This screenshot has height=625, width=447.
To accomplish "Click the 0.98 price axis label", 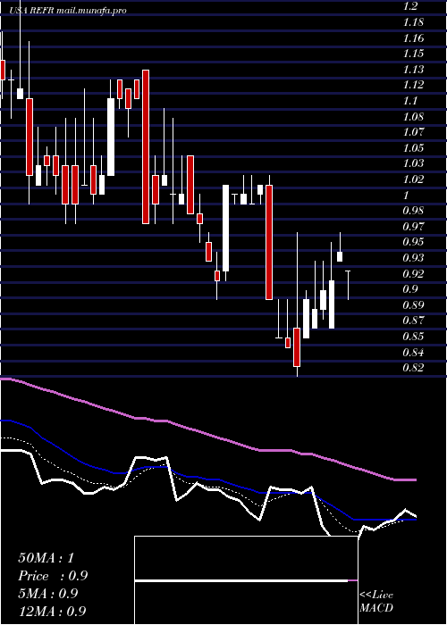I will 413,210.
